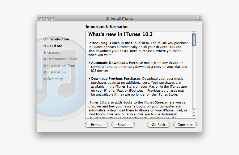
Task: Select the License step in the sidebar
Action: (53, 53)
